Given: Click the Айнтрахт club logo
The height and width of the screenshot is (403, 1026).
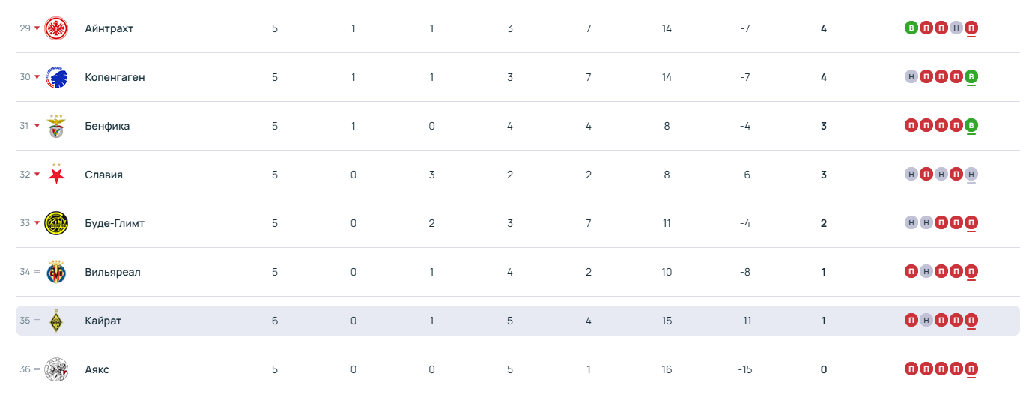Looking at the screenshot, I should (56, 28).
